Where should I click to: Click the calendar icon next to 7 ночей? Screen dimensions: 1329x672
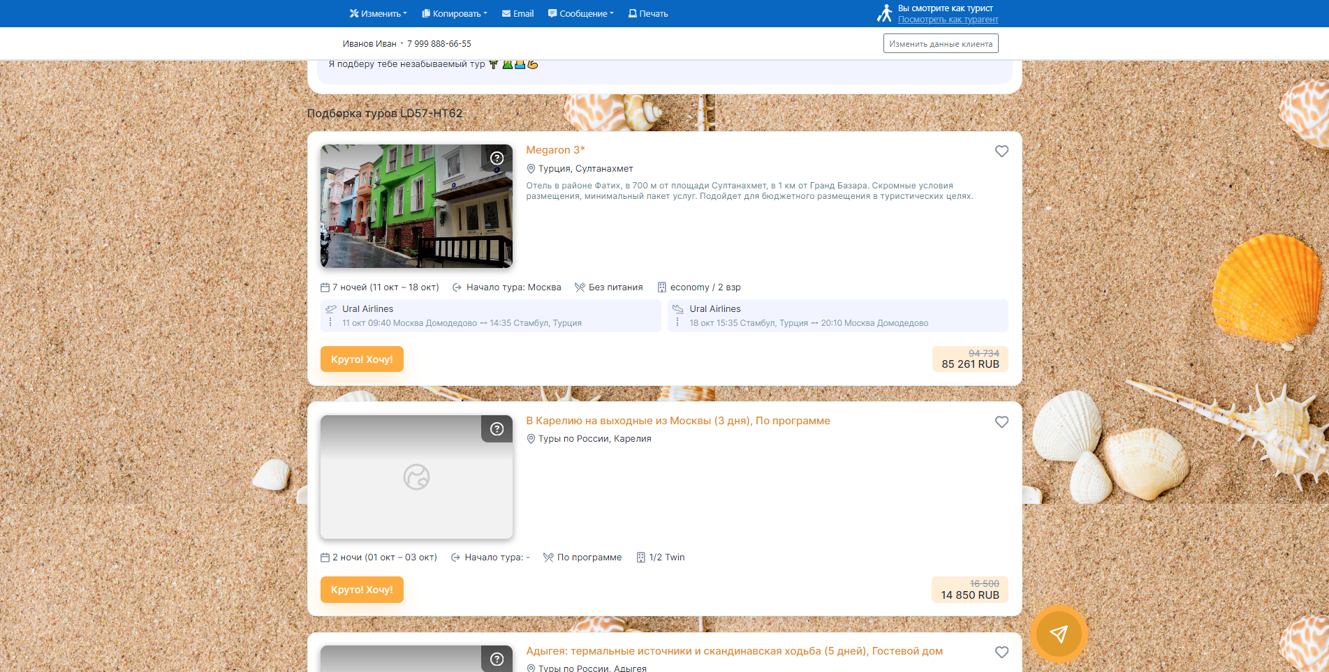click(x=325, y=288)
